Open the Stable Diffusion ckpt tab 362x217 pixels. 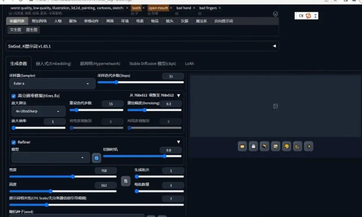click(153, 64)
